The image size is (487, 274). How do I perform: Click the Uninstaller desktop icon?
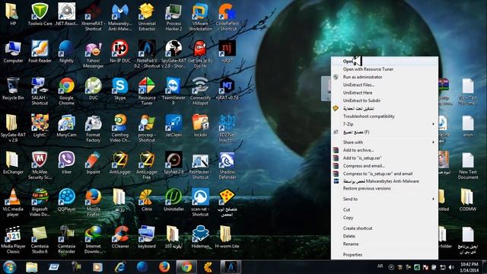pyautogui.click(x=173, y=199)
